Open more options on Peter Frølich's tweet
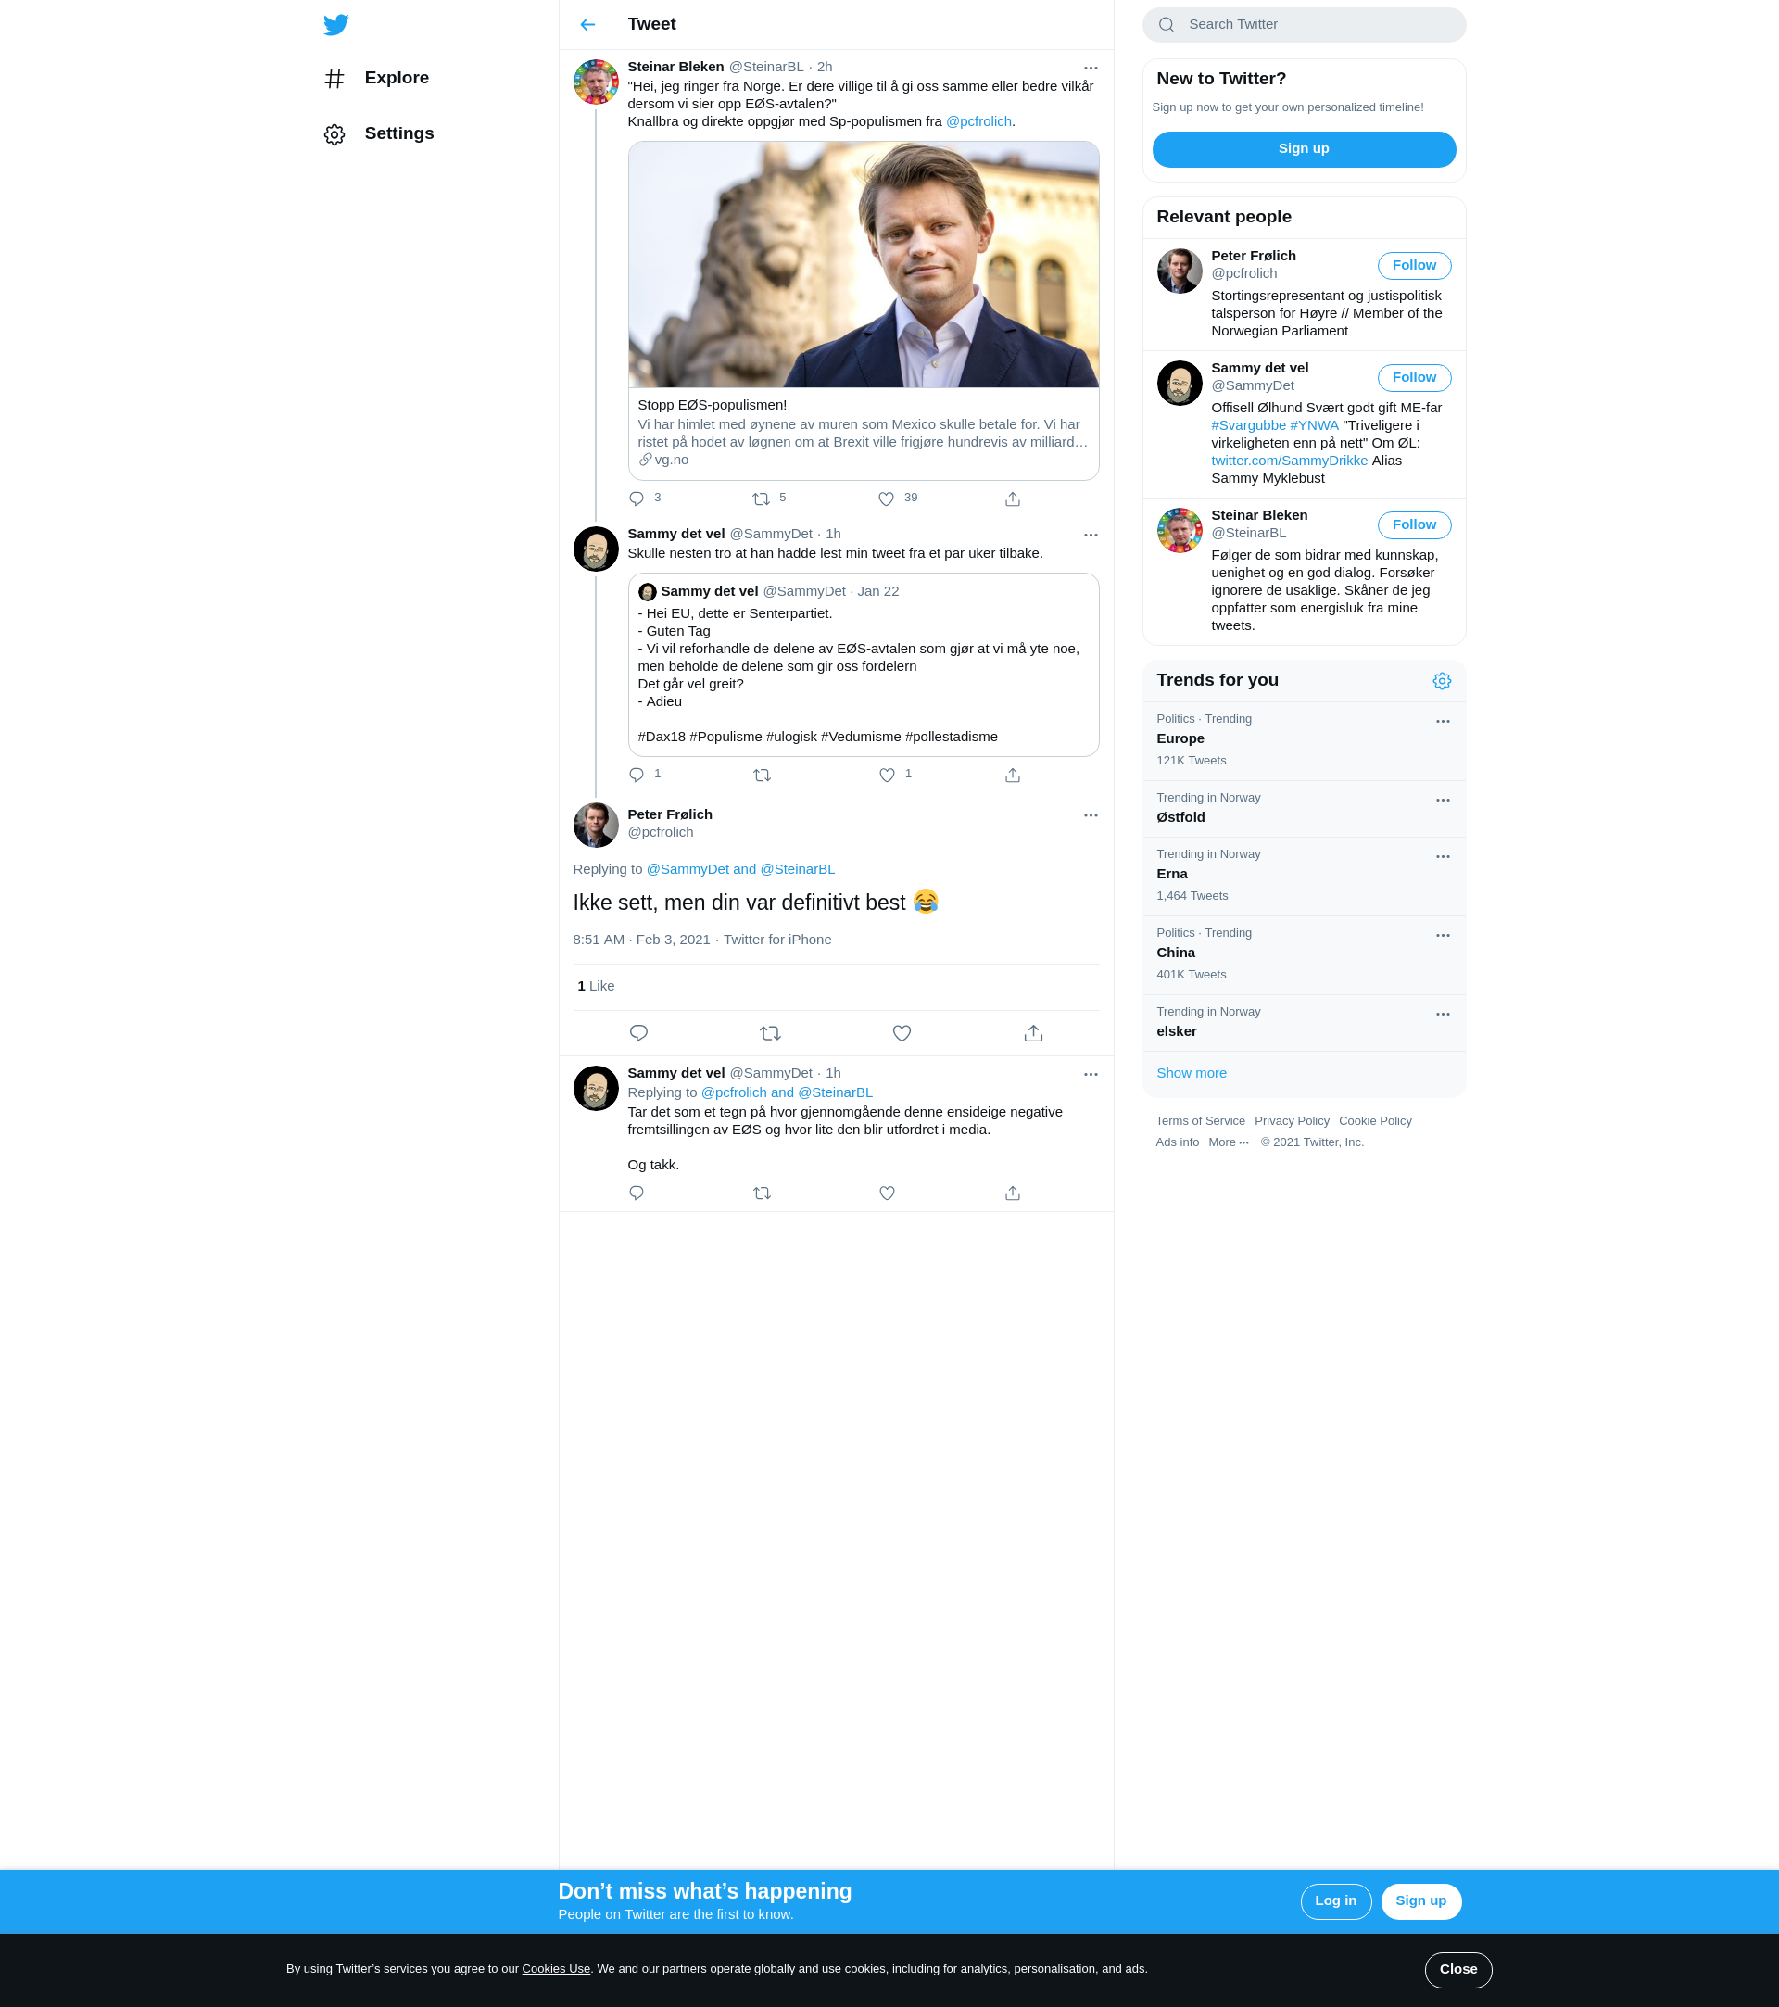Image resolution: width=1779 pixels, height=2007 pixels. coord(1091,815)
